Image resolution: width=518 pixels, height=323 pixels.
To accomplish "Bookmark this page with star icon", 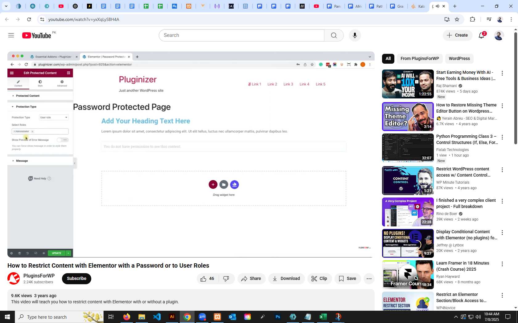I will coord(457,19).
